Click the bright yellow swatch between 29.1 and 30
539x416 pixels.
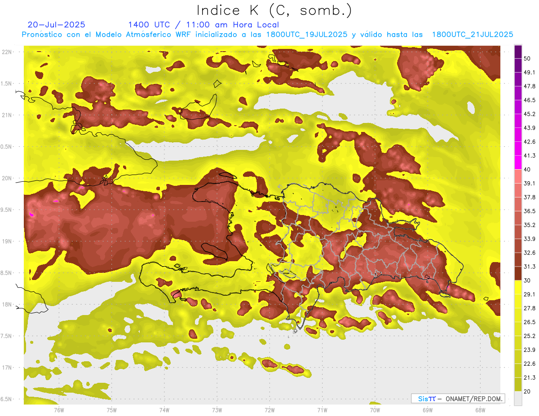pyautogui.click(x=518, y=288)
